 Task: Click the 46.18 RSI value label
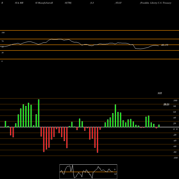tap(165, 45)
